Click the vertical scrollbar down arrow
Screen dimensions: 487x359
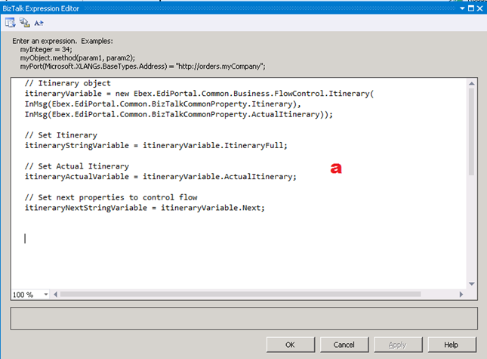point(472,283)
